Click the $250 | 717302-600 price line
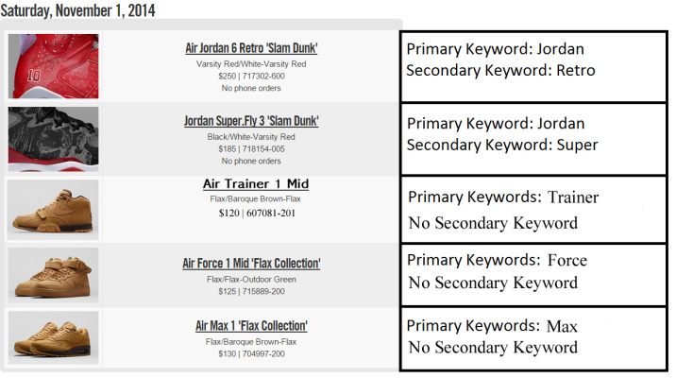 tap(251, 77)
